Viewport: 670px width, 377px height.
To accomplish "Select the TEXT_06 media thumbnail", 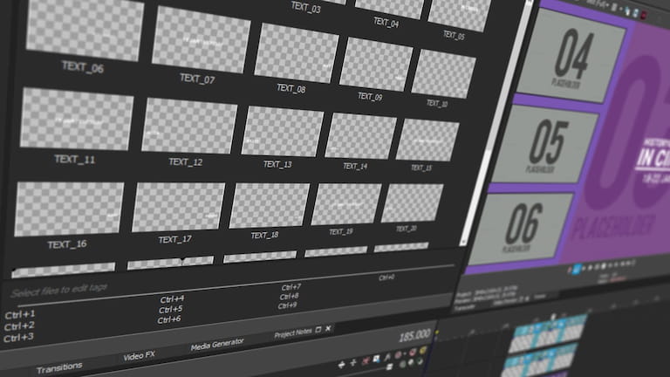I will (85, 30).
